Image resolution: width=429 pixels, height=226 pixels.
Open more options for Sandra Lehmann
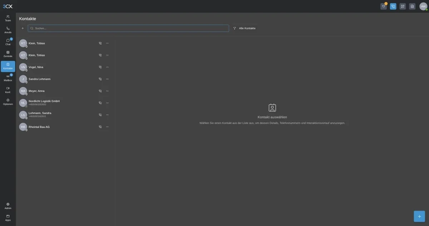pyautogui.click(x=107, y=79)
